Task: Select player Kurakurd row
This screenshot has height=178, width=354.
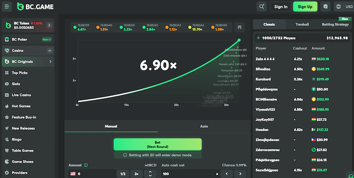Action: pos(302,79)
